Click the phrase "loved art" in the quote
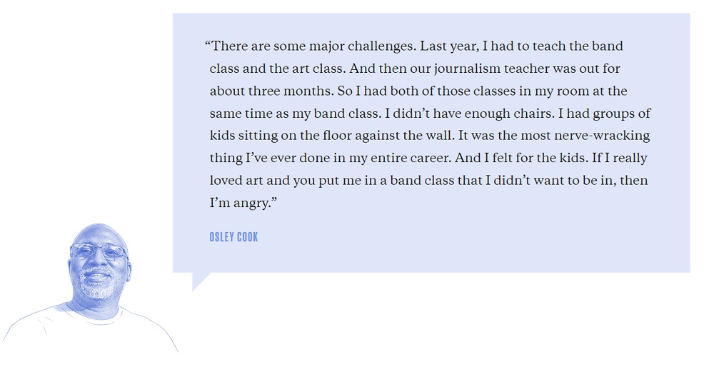The width and height of the screenshot is (714, 367). [x=236, y=181]
